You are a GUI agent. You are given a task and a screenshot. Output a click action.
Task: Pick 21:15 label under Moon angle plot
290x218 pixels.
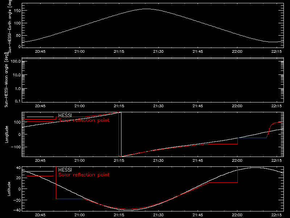[x=119, y=106]
